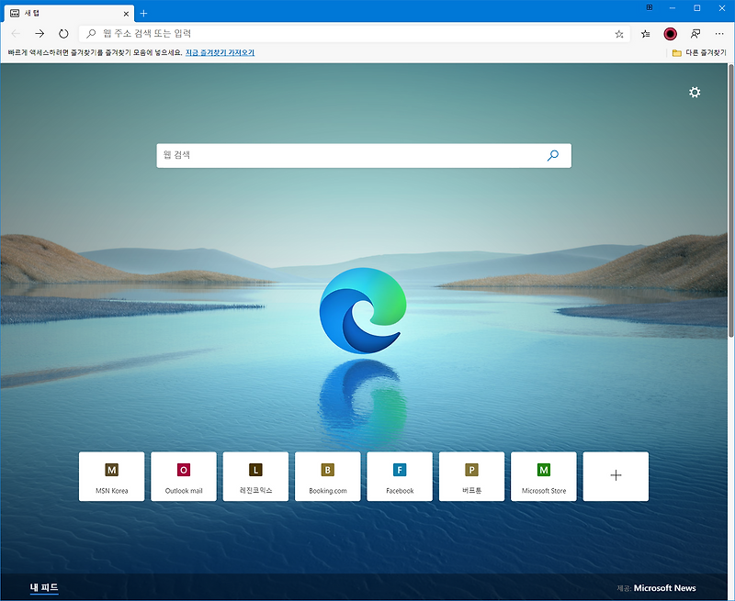Open page settings gear icon
The image size is (735, 601).
pos(695,92)
